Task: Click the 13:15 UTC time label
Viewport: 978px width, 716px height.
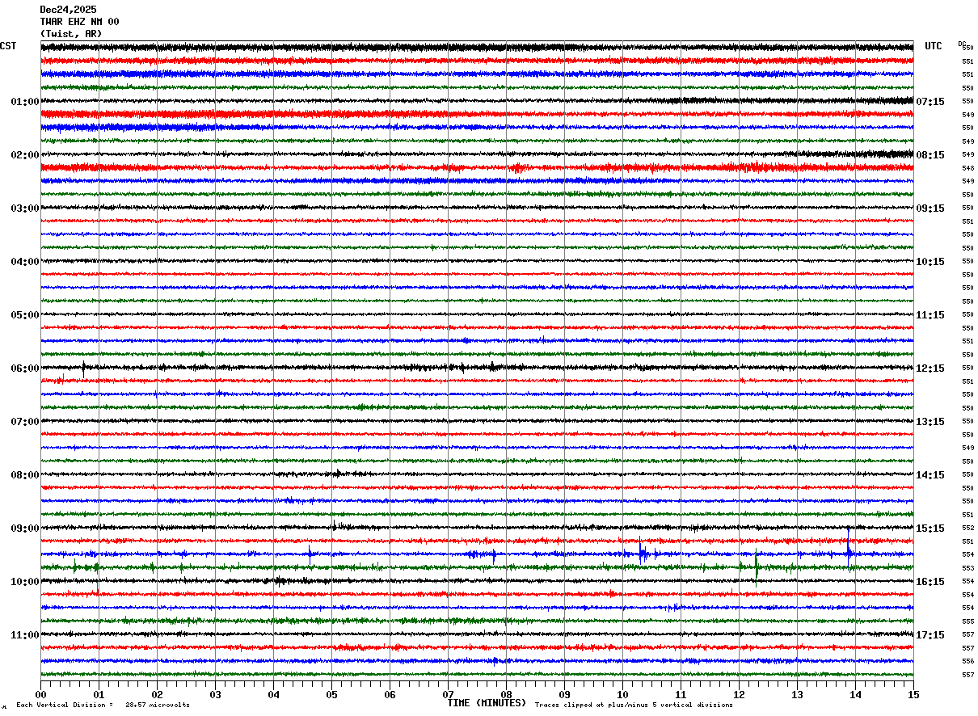Action: click(x=930, y=422)
